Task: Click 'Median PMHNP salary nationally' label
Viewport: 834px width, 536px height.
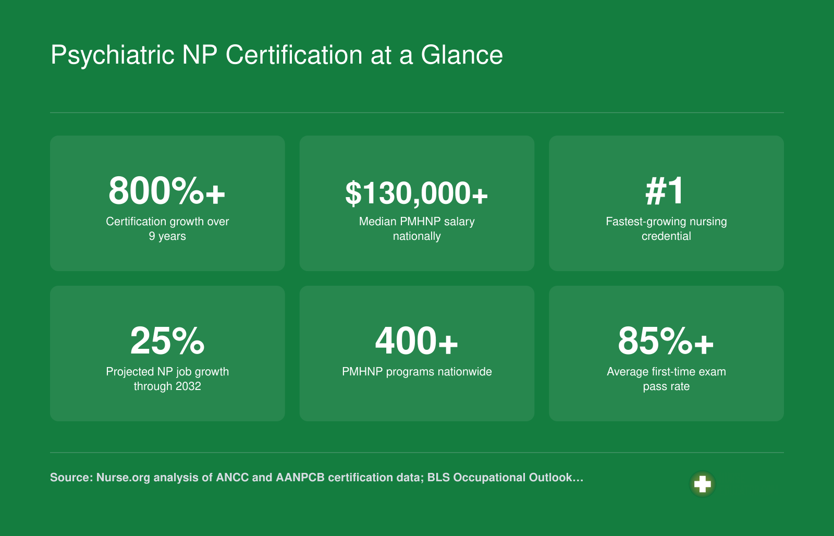Action: (x=416, y=229)
